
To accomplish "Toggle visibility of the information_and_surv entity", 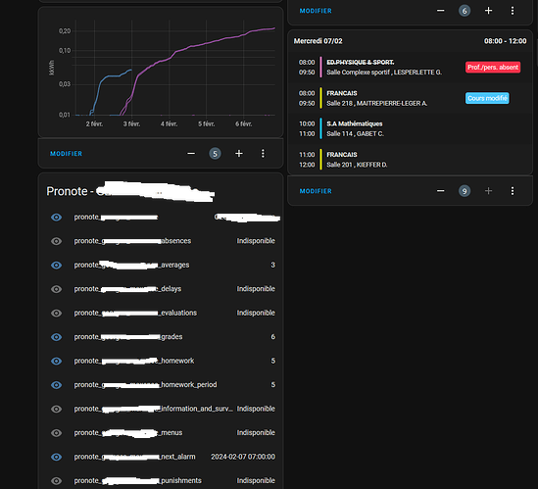I will [56, 409].
